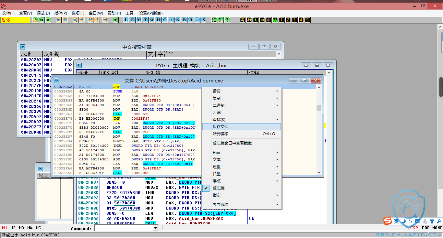This screenshot has height=238, width=443.
Task: Open the 调试(D) menu
Action: [43, 13]
